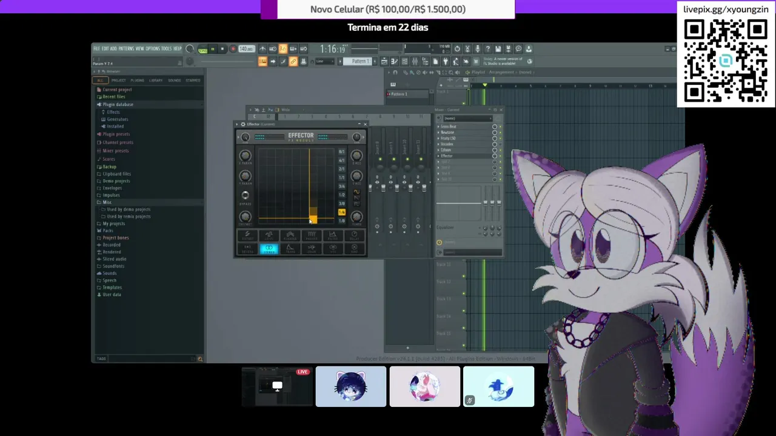The height and width of the screenshot is (436, 776).
Task: Switch to PLUGINS browser tab
Action: pos(137,80)
